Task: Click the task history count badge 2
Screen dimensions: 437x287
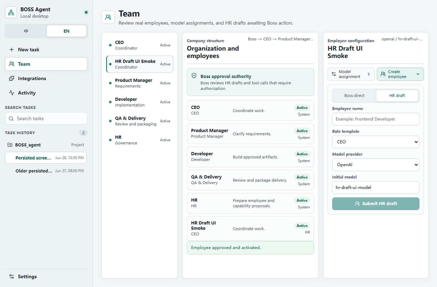Action: 83,133
